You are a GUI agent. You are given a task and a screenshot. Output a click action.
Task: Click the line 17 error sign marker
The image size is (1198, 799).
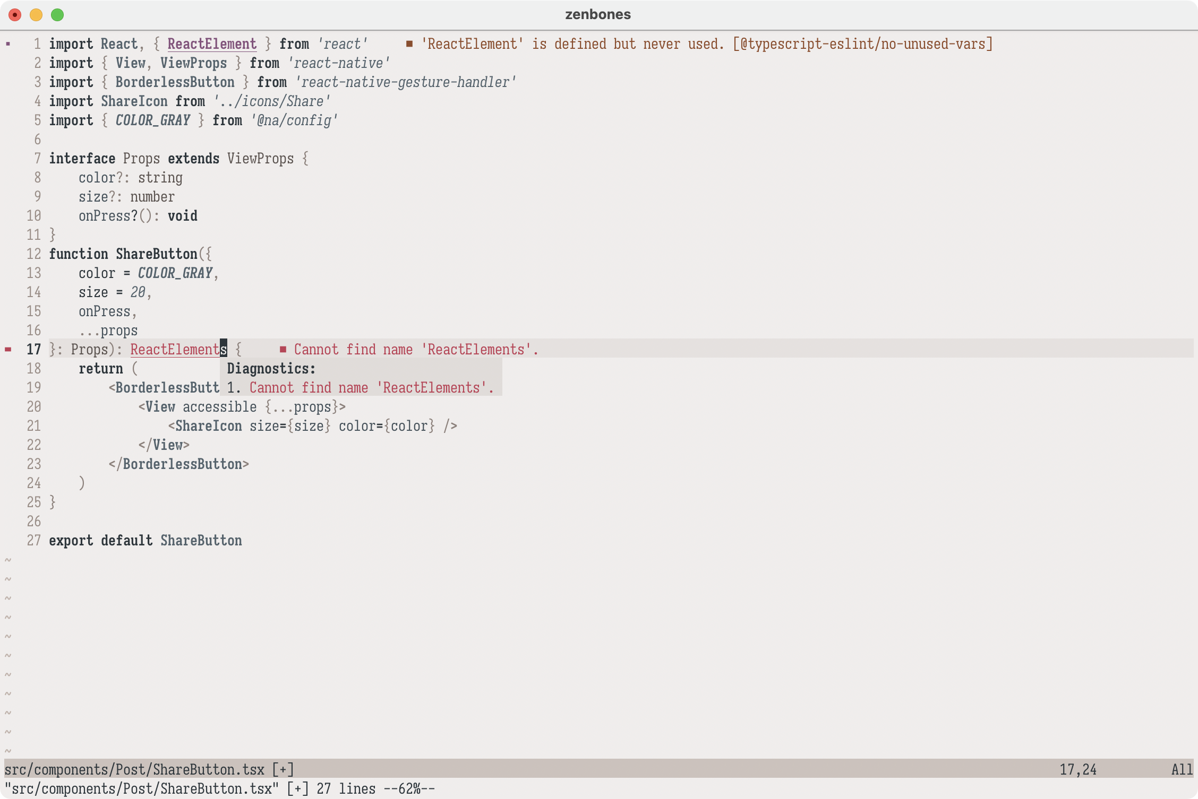[x=8, y=350]
